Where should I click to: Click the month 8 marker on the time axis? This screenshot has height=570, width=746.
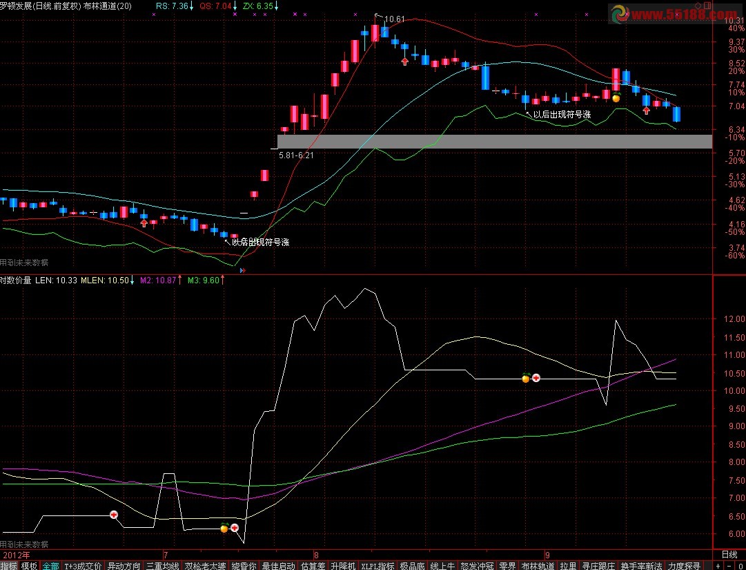click(316, 555)
